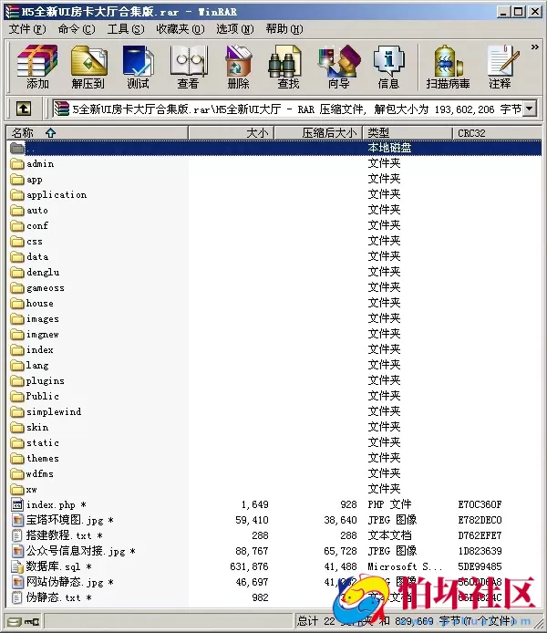Open the 收藏夹(O) menu
The width and height of the screenshot is (547, 633).
(x=181, y=29)
